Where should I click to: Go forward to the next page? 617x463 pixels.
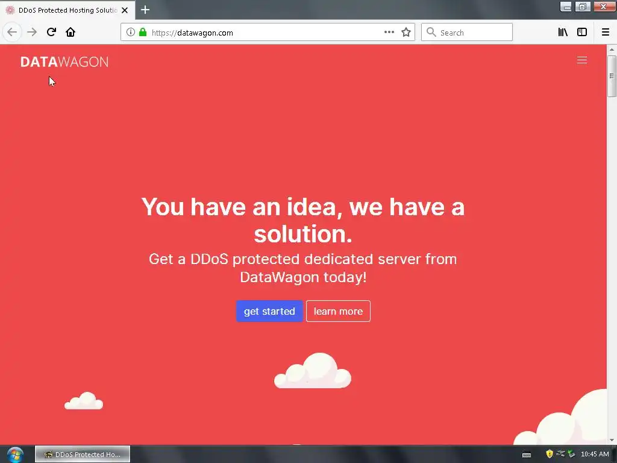(32, 32)
